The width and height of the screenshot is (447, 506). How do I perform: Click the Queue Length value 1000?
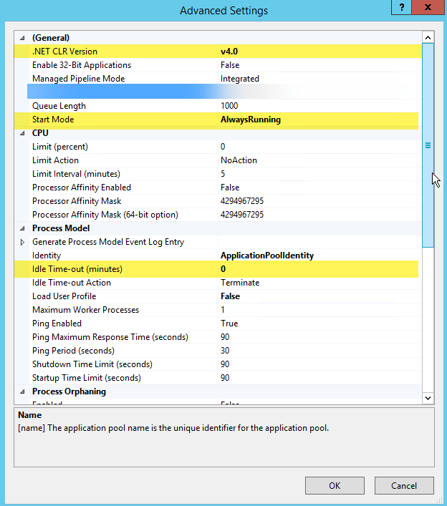coord(229,106)
